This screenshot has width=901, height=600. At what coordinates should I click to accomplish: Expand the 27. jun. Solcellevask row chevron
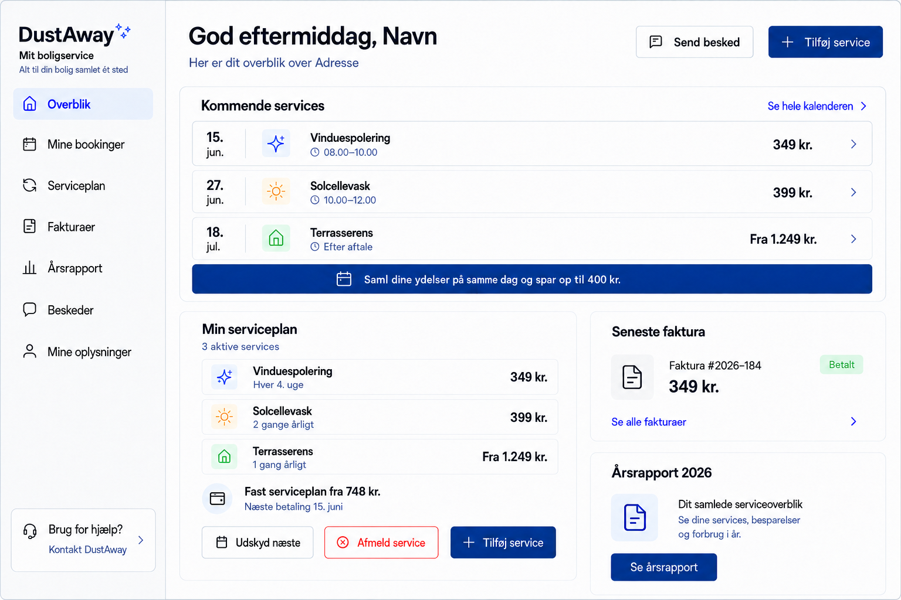(853, 192)
